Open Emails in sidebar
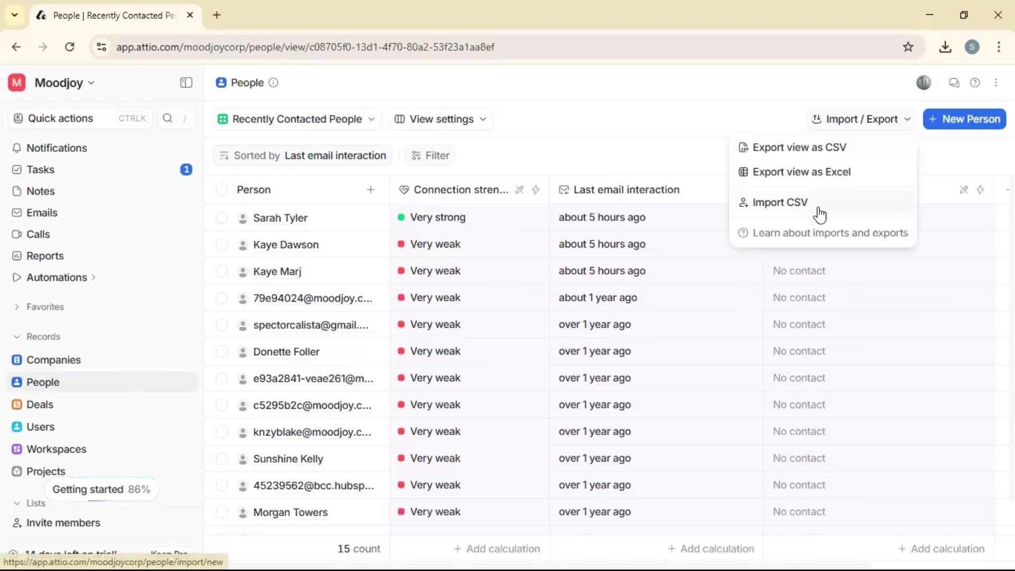 point(42,213)
